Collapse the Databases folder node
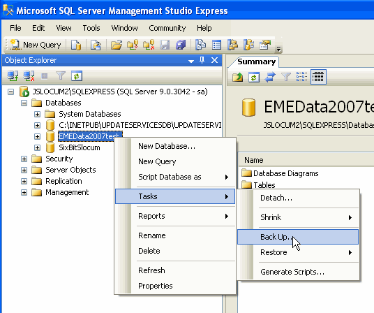374x313 pixels. [24, 103]
